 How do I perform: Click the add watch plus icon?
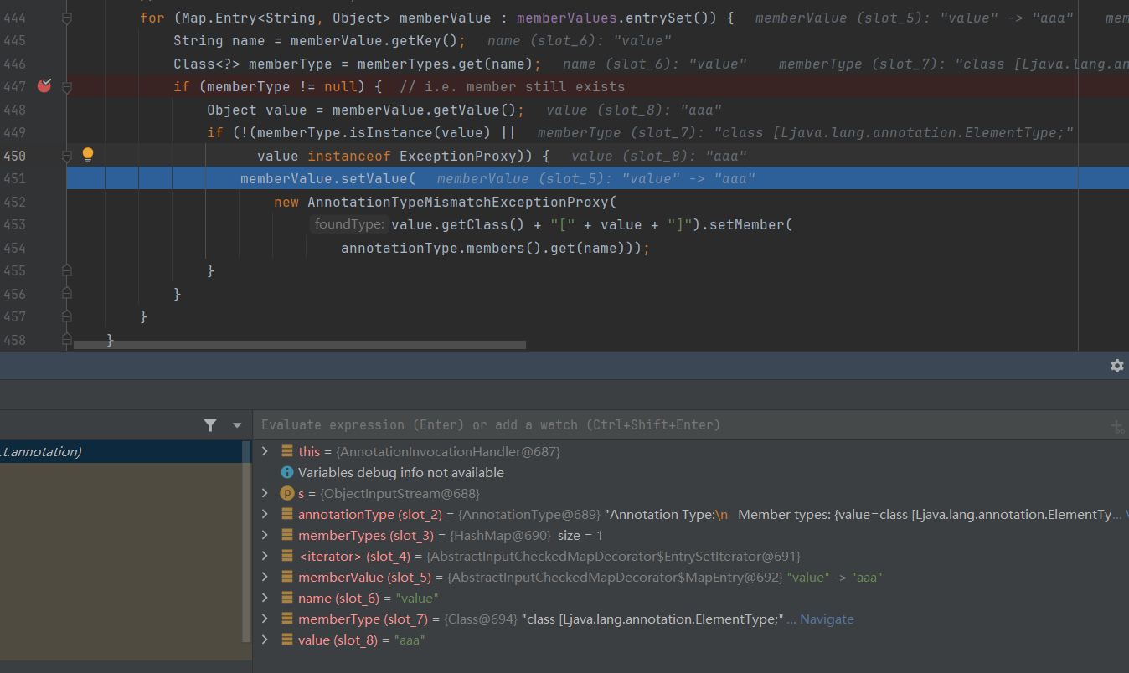coord(1117,426)
